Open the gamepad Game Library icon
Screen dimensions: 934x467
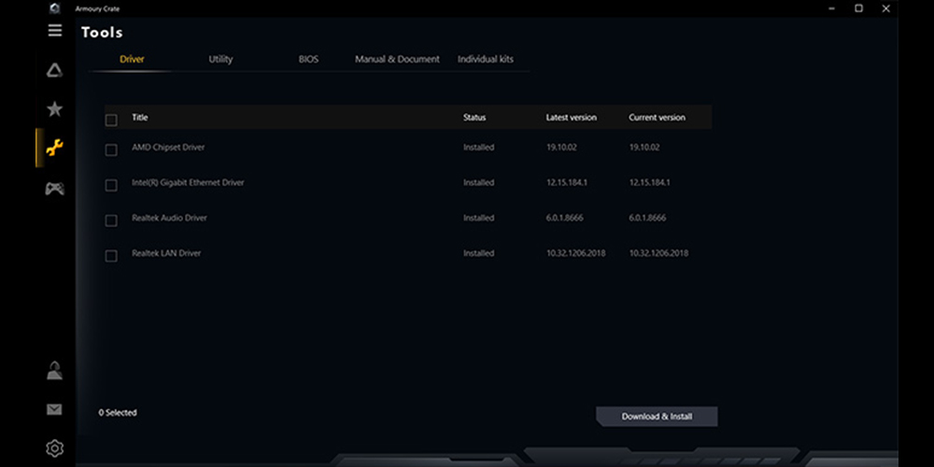(55, 189)
